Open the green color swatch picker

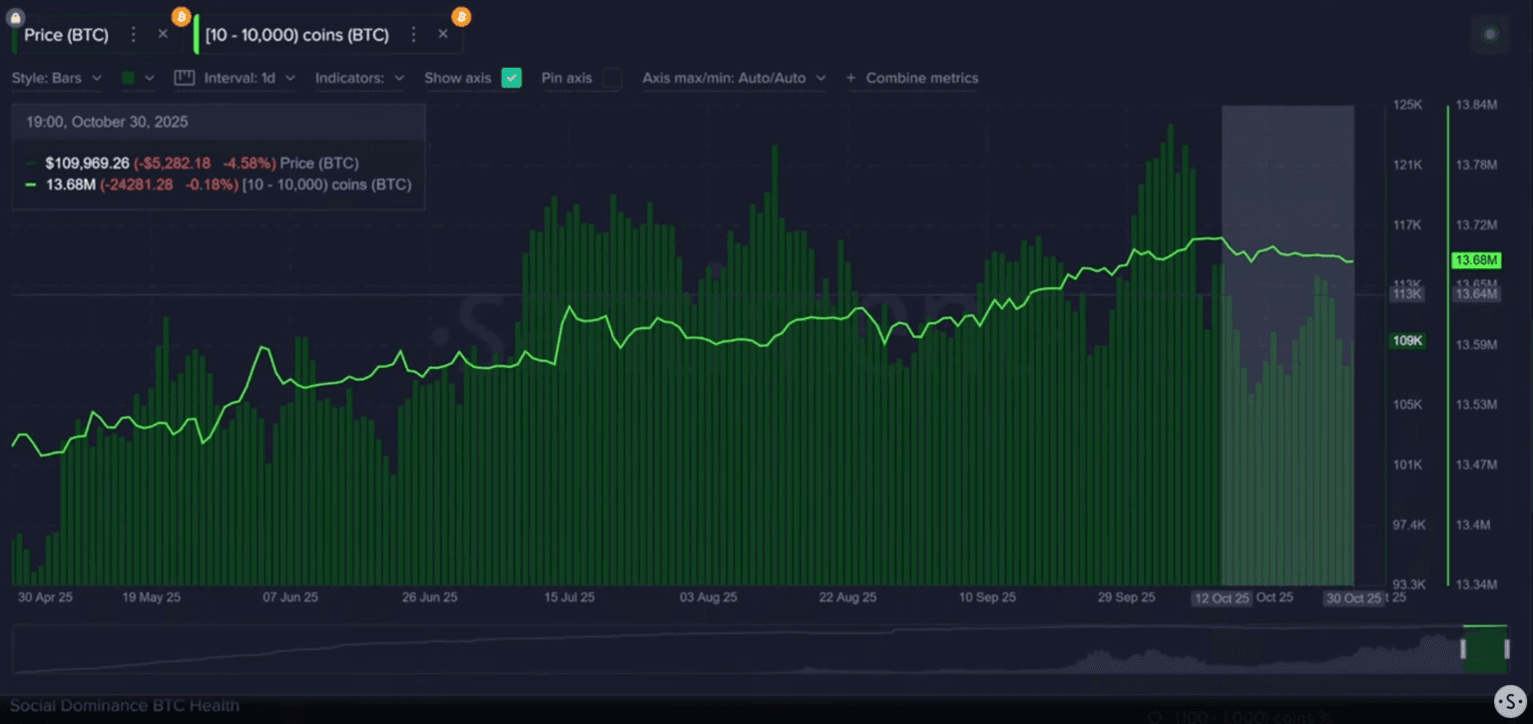(x=137, y=78)
